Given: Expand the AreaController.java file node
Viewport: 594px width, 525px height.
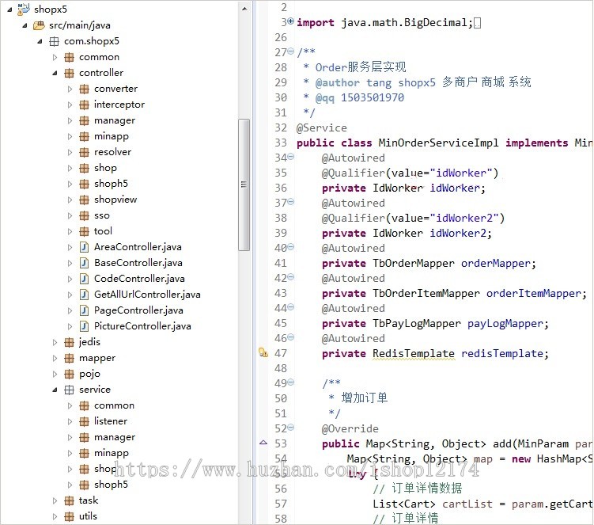Looking at the screenshot, I should [x=70, y=247].
